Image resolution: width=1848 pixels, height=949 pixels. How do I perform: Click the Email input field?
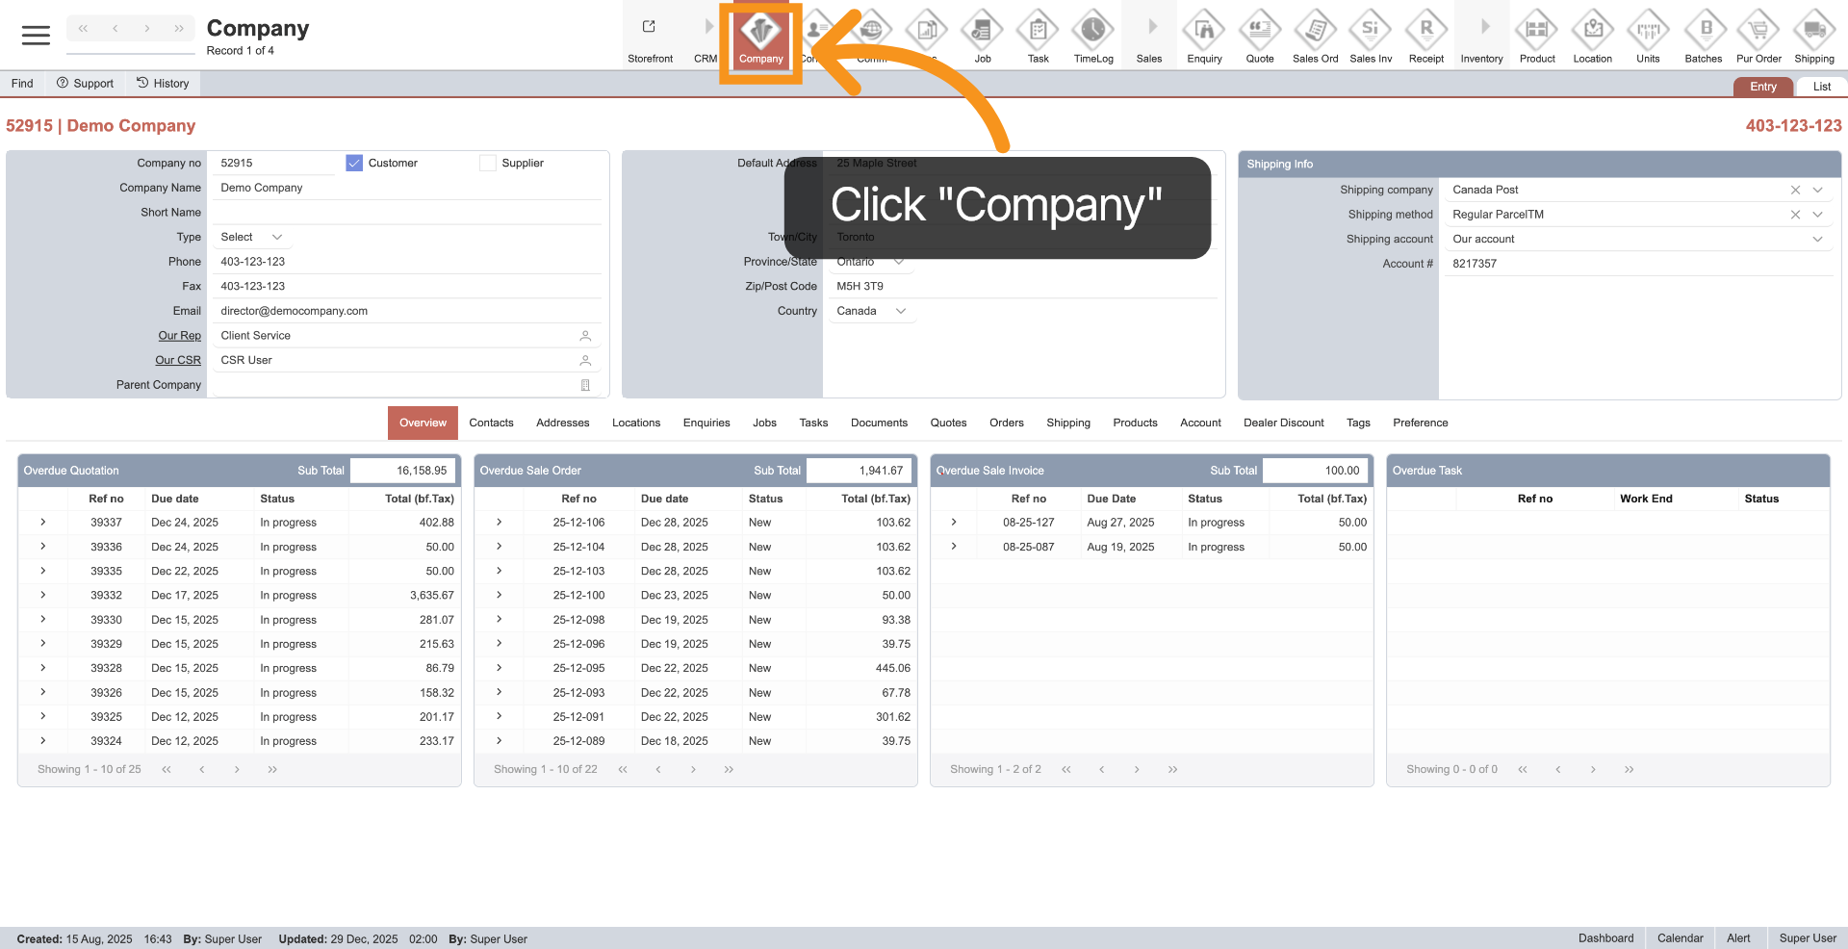point(404,312)
